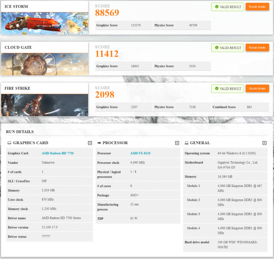Click Cloud Gate physics score 5434
Screen dimensions: 274x259
(192, 66)
